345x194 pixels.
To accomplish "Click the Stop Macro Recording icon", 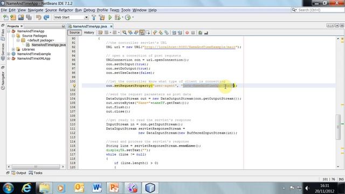I will (193, 32).
